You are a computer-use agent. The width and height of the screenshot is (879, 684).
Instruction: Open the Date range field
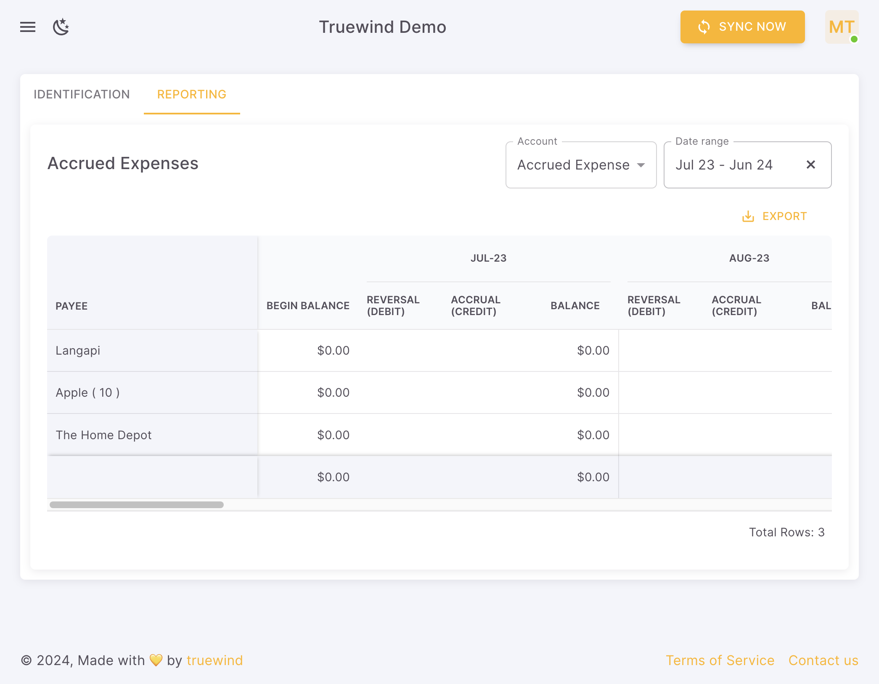[747, 165]
